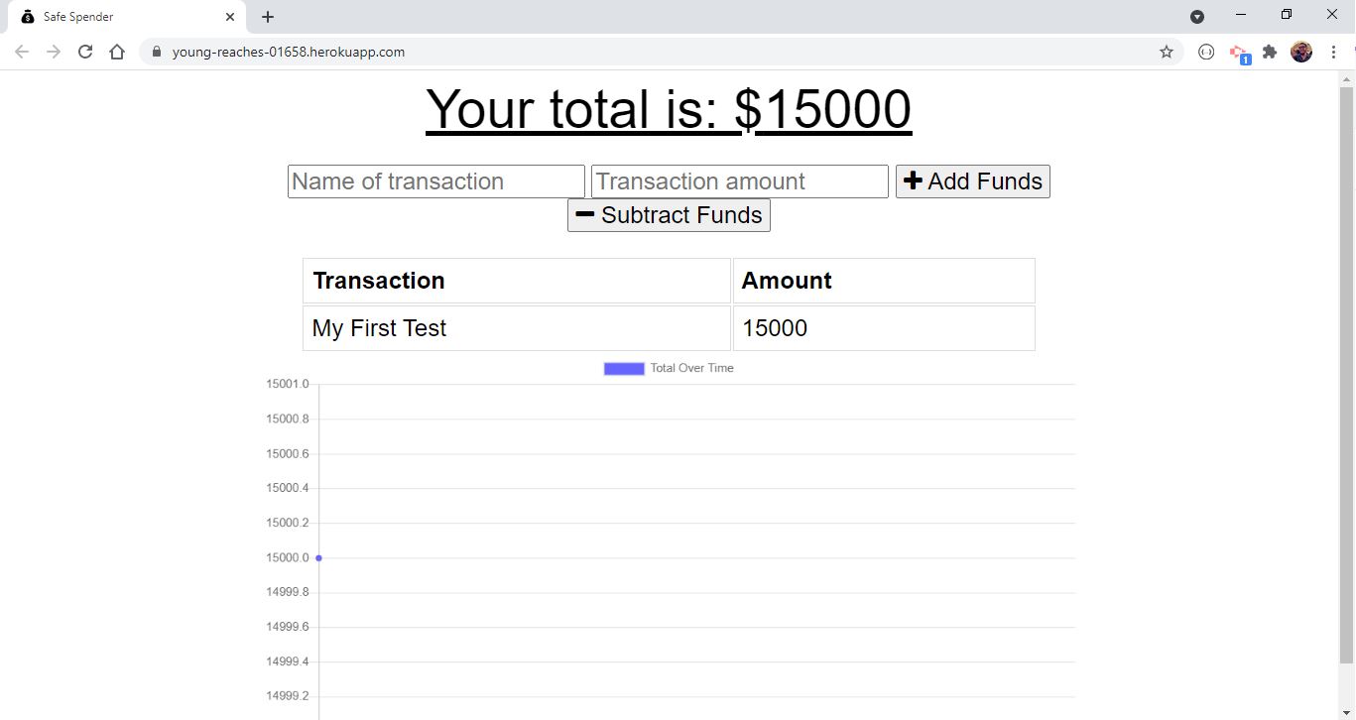Image resolution: width=1356 pixels, height=720 pixels.
Task: Click the Name of transaction field
Action: [434, 180]
